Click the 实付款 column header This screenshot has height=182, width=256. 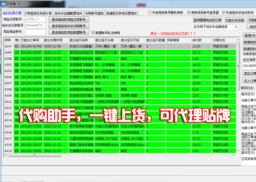point(201,40)
